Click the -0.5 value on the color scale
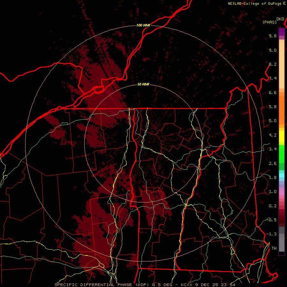 [x=271, y=220]
